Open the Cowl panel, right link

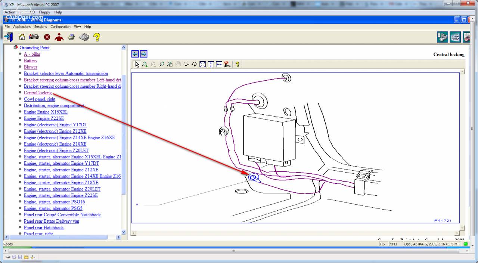[40, 99]
